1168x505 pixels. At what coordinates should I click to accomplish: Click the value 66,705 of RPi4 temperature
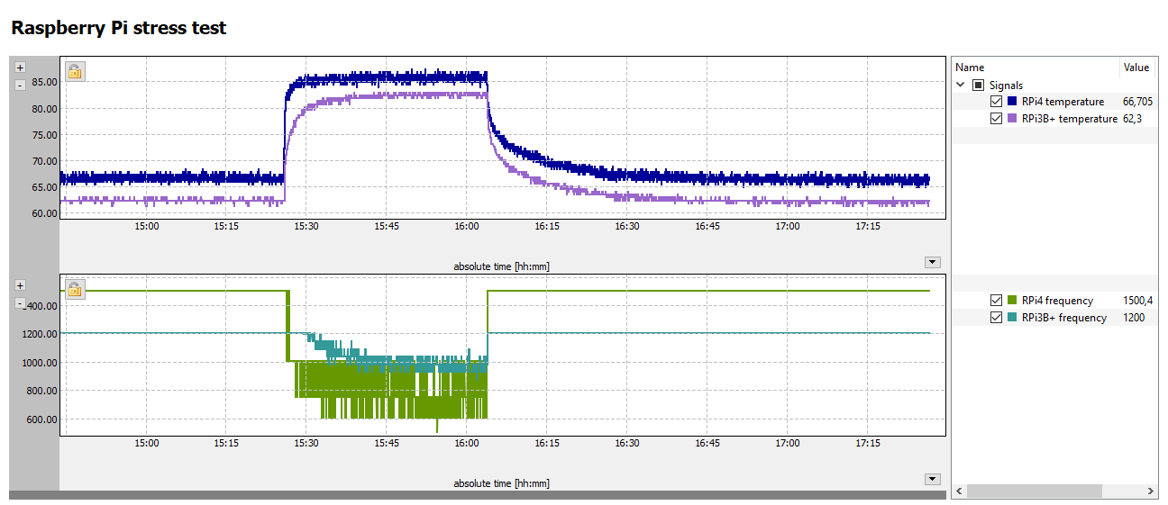coord(1138,102)
